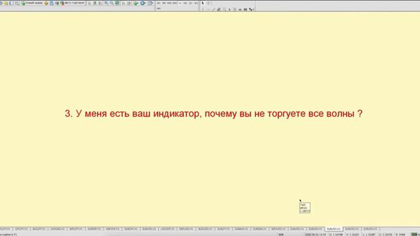Select the H1 timeframe

tap(180, 3)
